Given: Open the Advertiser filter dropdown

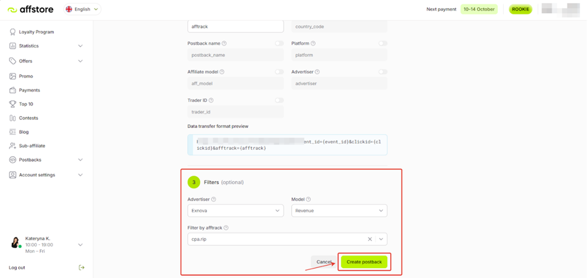Looking at the screenshot, I should tap(235, 211).
